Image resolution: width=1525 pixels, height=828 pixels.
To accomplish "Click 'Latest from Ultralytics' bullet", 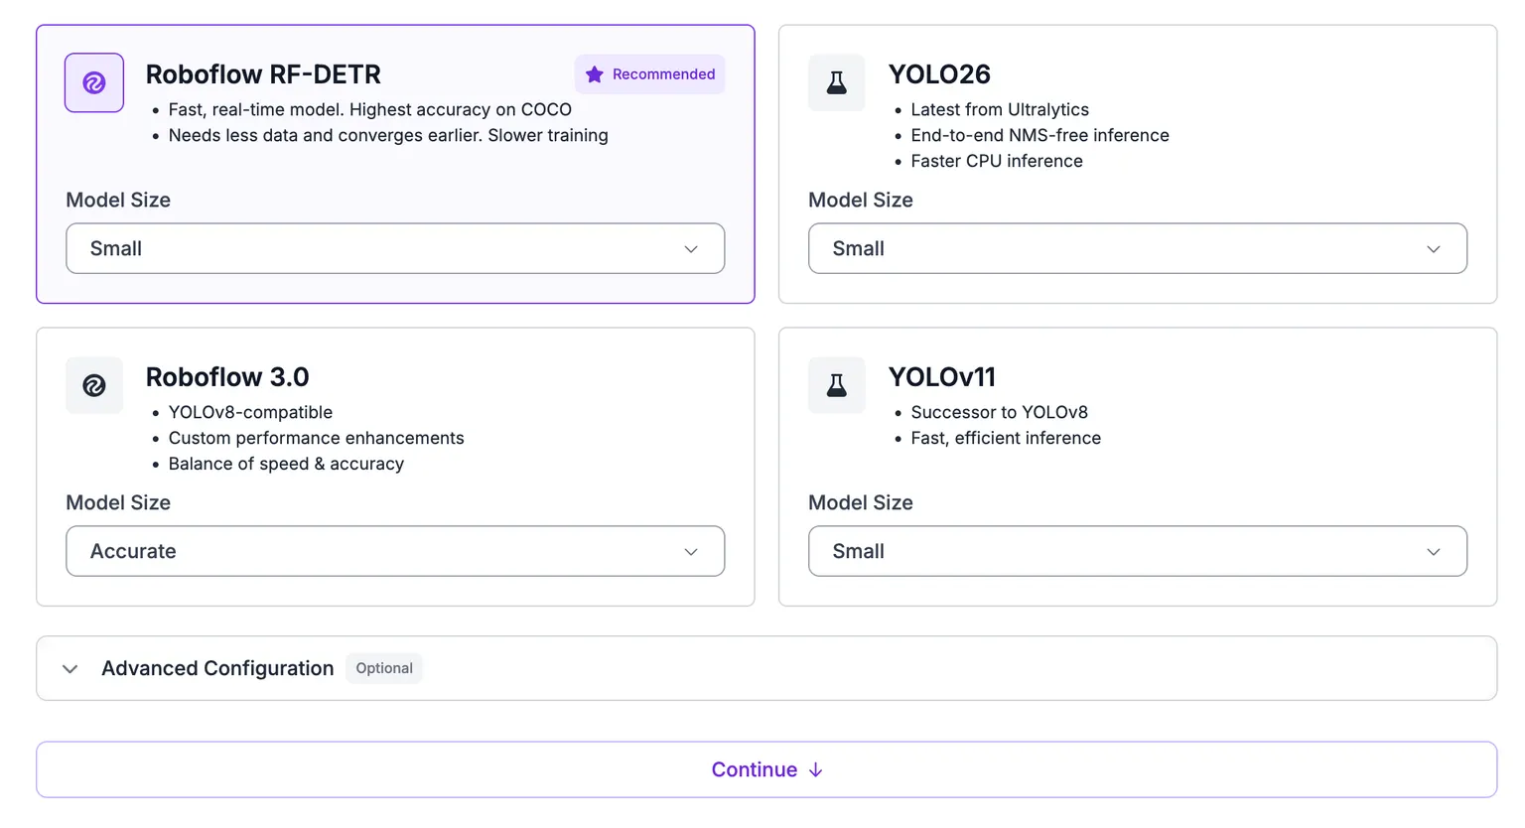I will coord(1000,109).
